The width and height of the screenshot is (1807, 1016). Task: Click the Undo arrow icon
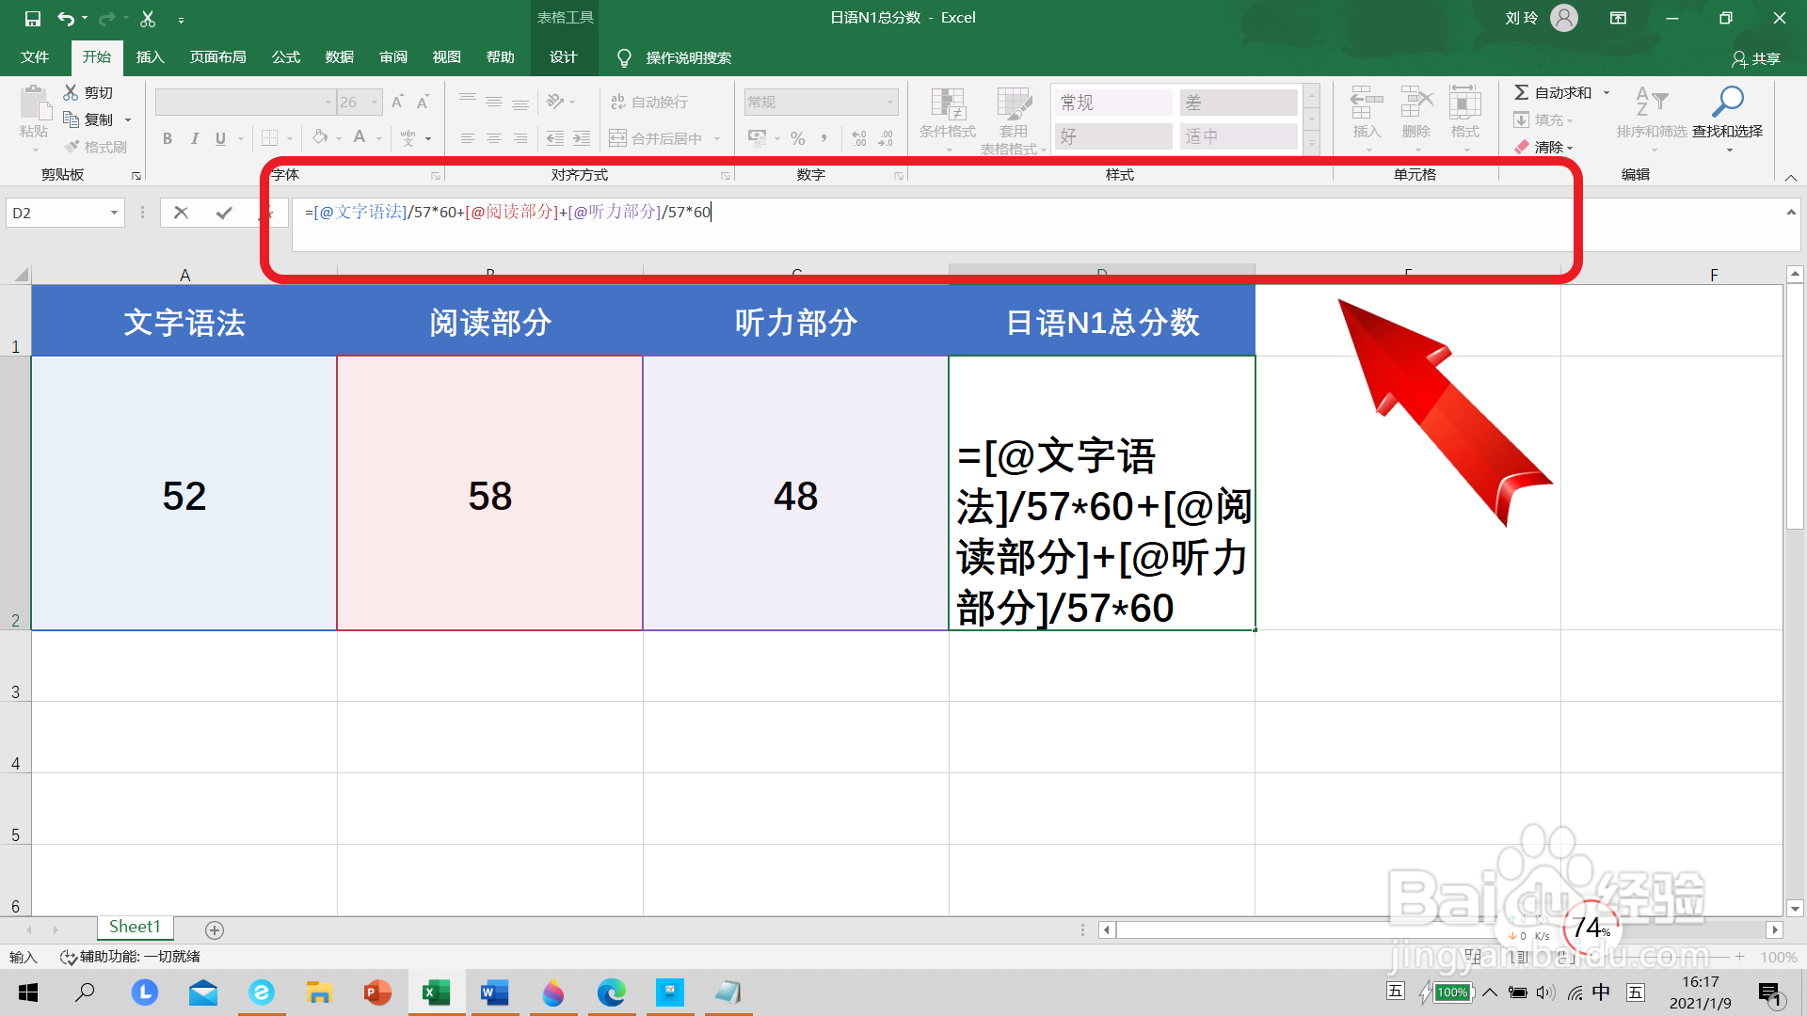(x=65, y=18)
